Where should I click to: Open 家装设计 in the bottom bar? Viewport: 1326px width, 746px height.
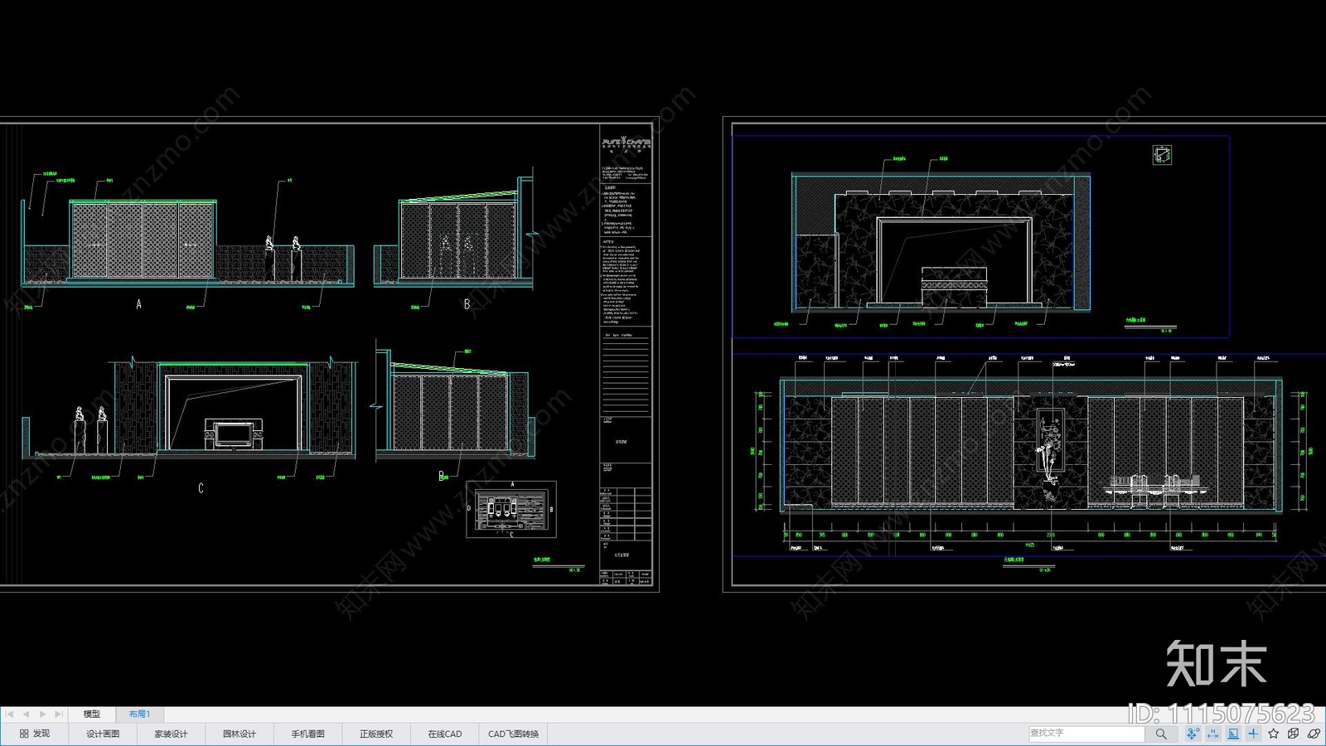click(171, 734)
